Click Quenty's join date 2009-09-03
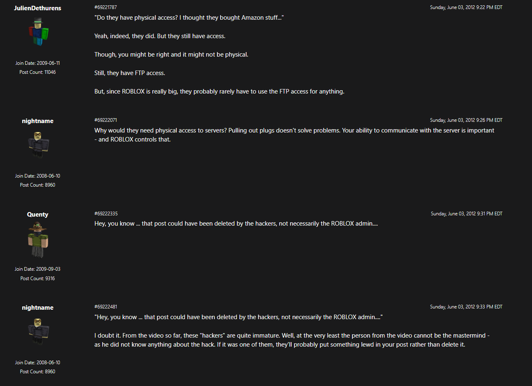The width and height of the screenshot is (532, 386). [37, 269]
